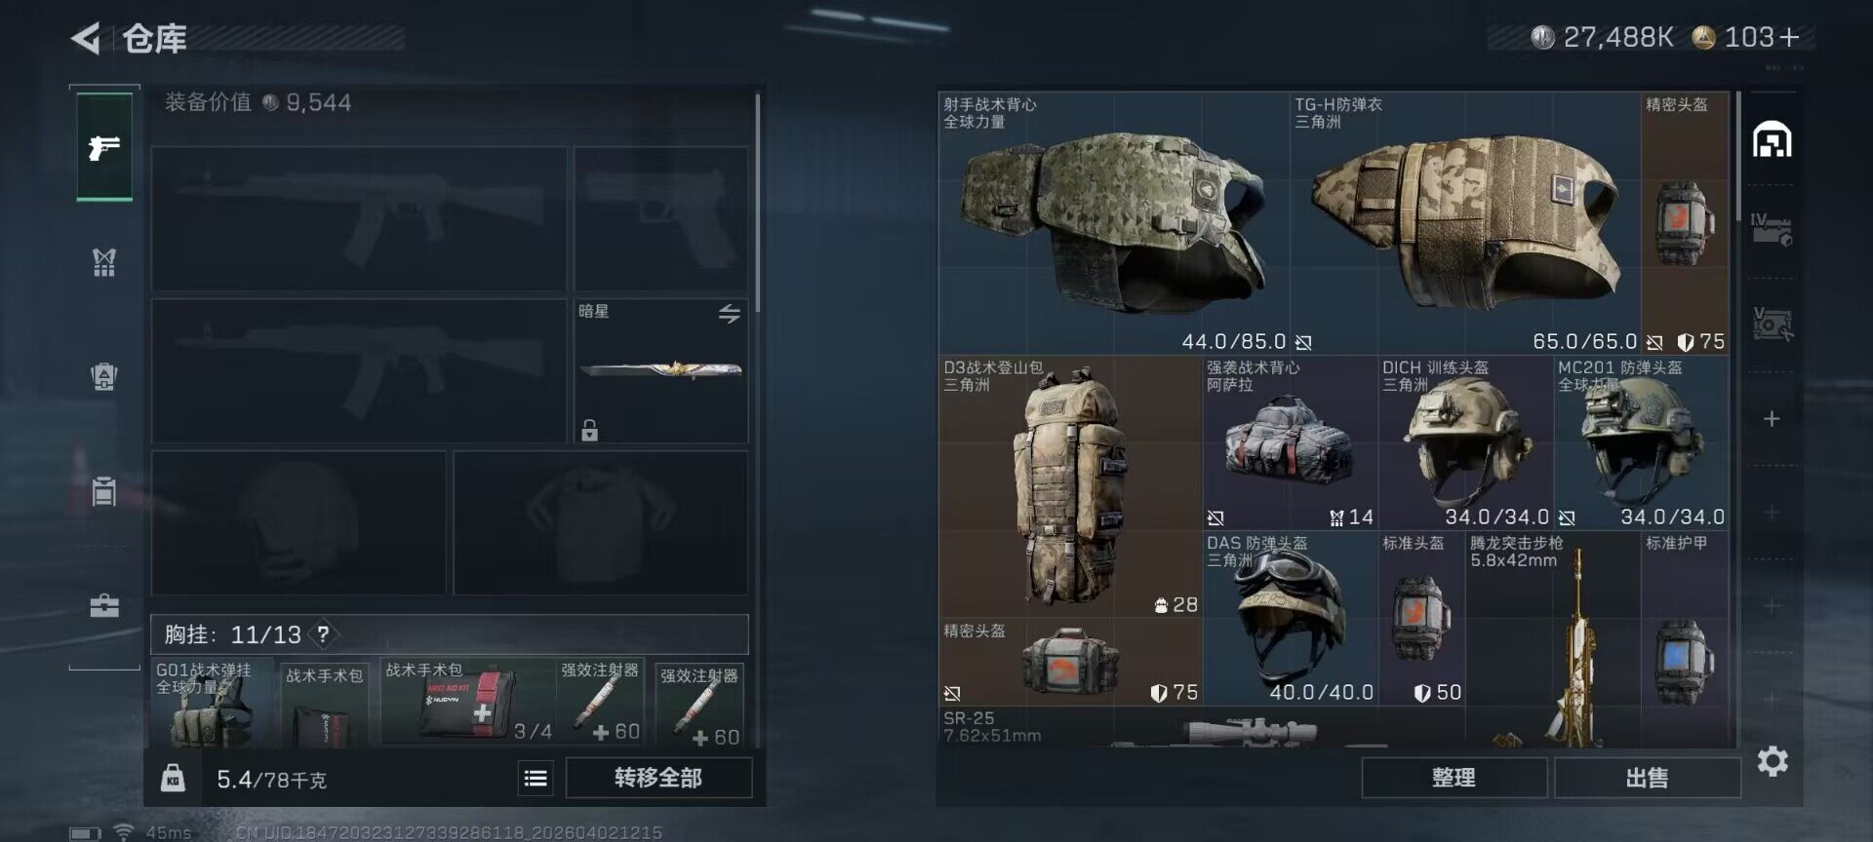
Task: Expand the currency plus next to 103
Action: pos(1789,37)
